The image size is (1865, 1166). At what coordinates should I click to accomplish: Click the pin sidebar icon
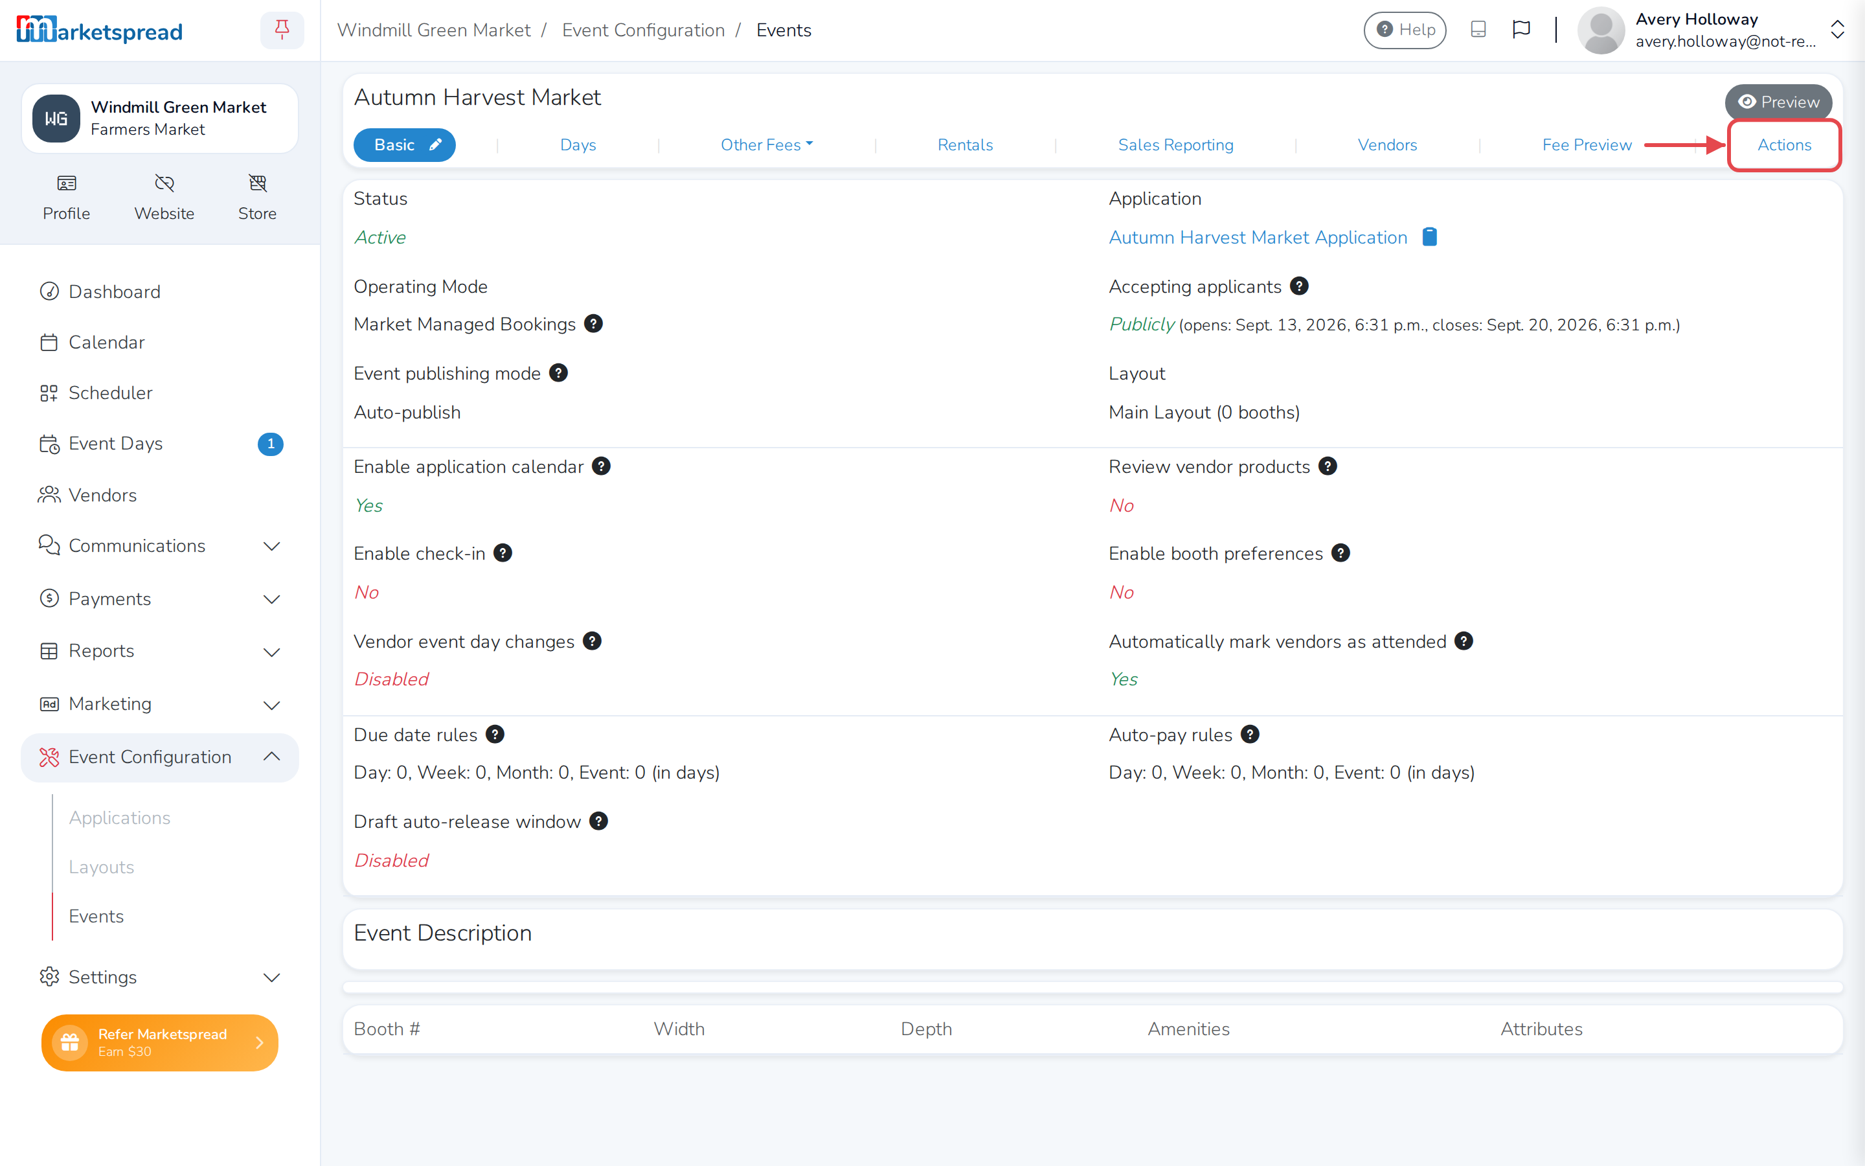click(x=282, y=30)
